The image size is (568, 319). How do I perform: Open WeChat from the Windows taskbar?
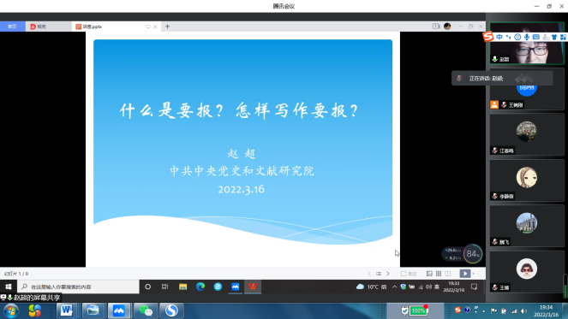146,310
